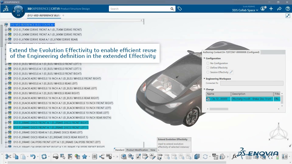
Task: Click the tag icon beside search
Action: pos(179,9)
